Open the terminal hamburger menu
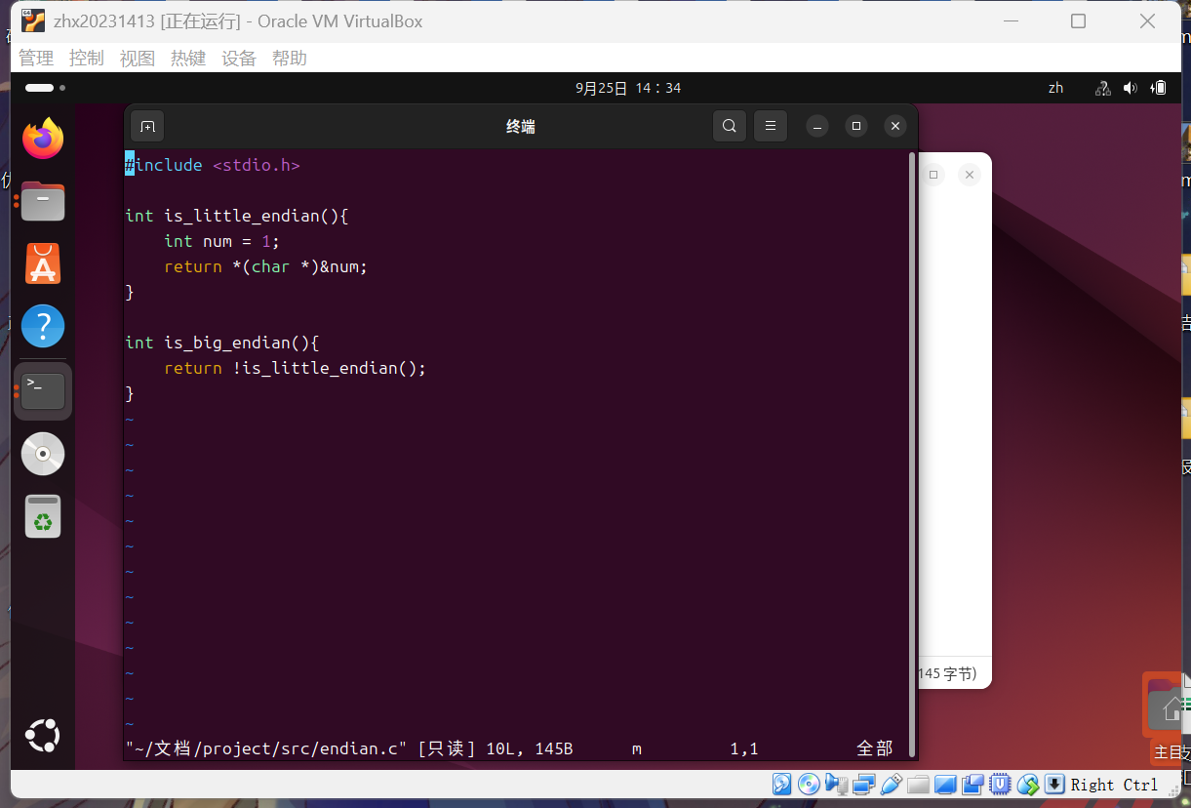Image resolution: width=1191 pixels, height=808 pixels. (771, 126)
